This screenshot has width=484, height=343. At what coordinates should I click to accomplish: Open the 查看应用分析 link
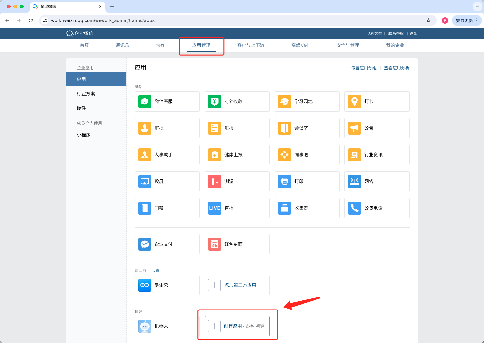pos(397,68)
